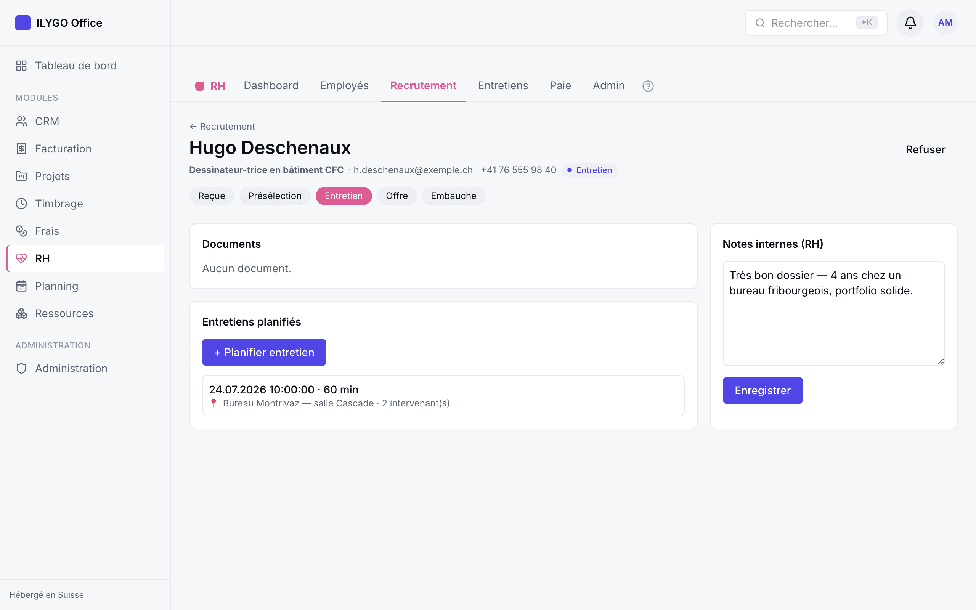976x610 pixels.
Task: Click the textarea resize handle
Action: click(940, 361)
